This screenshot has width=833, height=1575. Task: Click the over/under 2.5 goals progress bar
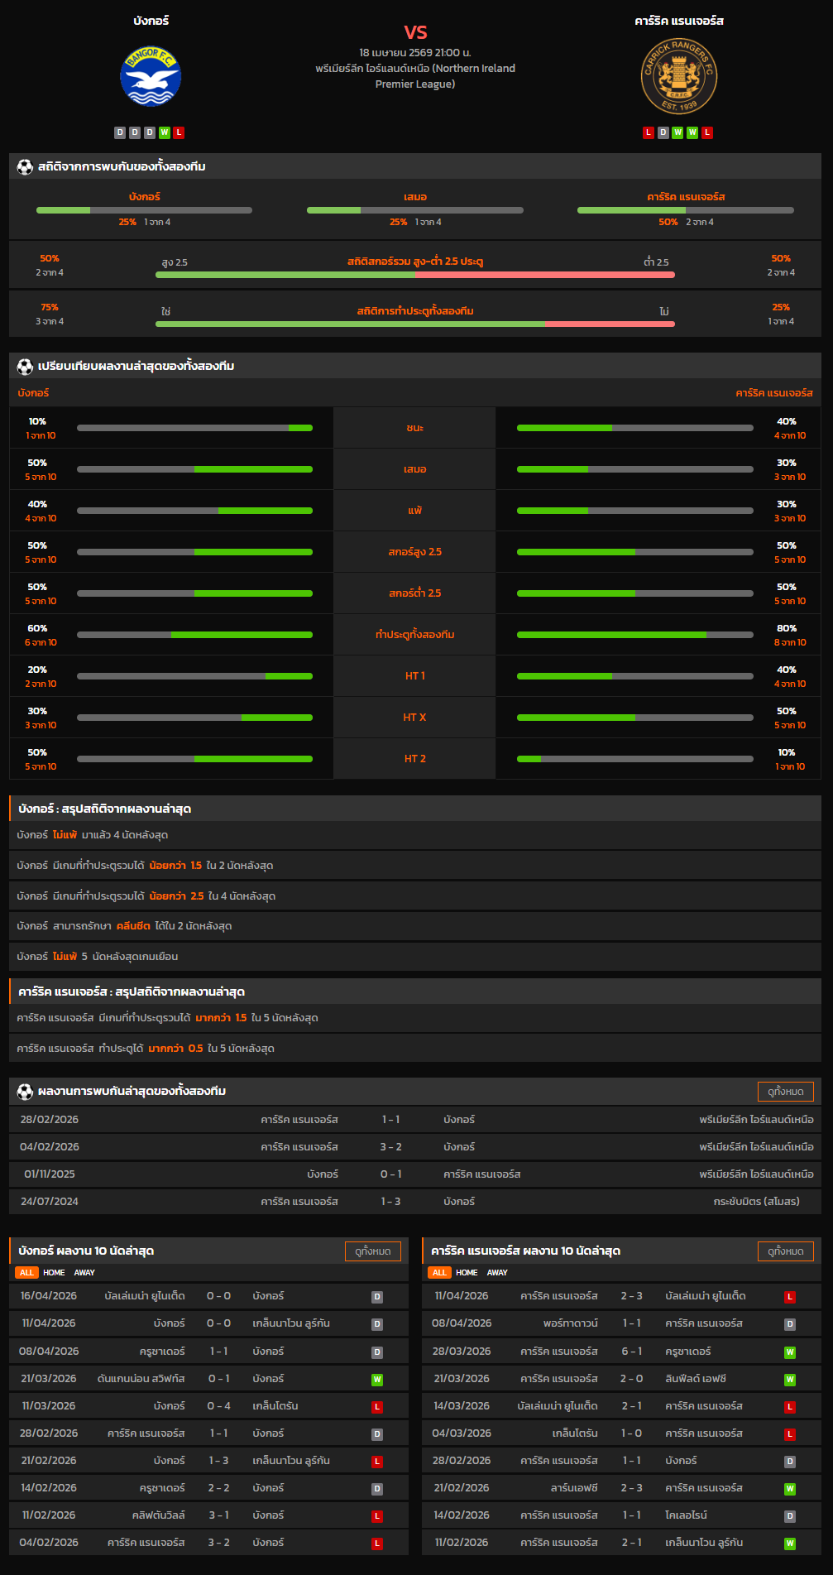tap(414, 275)
